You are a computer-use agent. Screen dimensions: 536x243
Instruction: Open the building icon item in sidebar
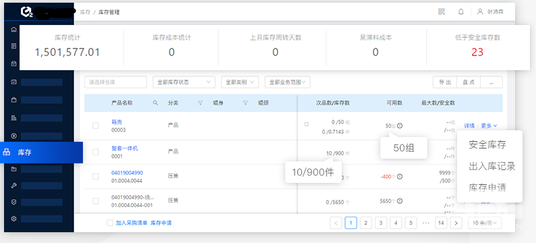click(14, 118)
